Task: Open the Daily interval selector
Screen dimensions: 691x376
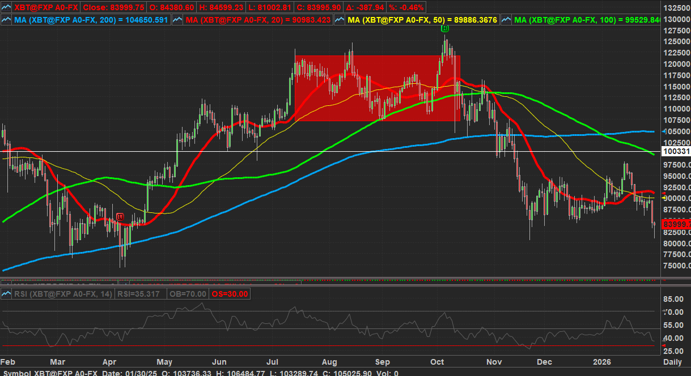Action: pos(673,361)
